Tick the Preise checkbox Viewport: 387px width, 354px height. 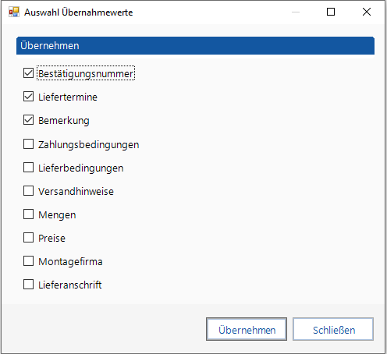28,238
